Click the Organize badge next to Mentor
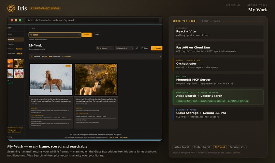 click(19, 49)
